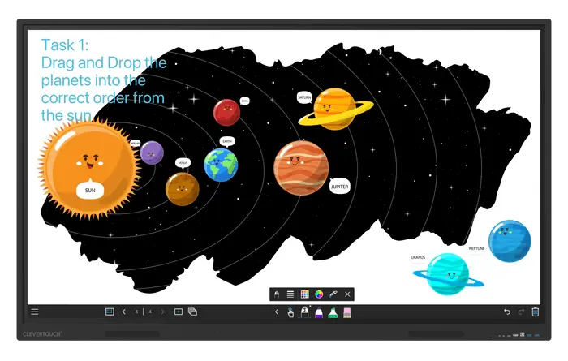
Task: Select the brown Venus planet
Action: (183, 189)
